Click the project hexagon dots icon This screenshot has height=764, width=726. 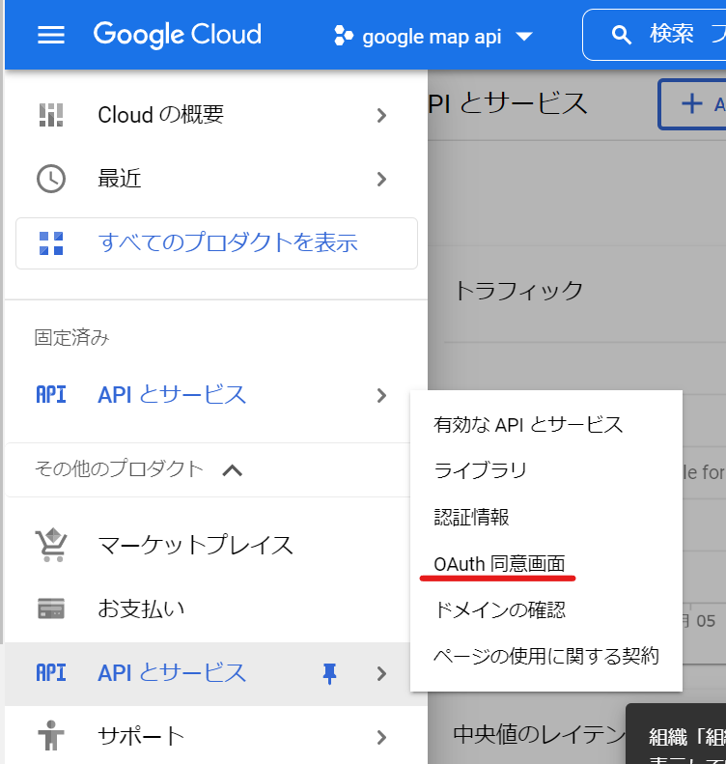pyautogui.click(x=344, y=36)
